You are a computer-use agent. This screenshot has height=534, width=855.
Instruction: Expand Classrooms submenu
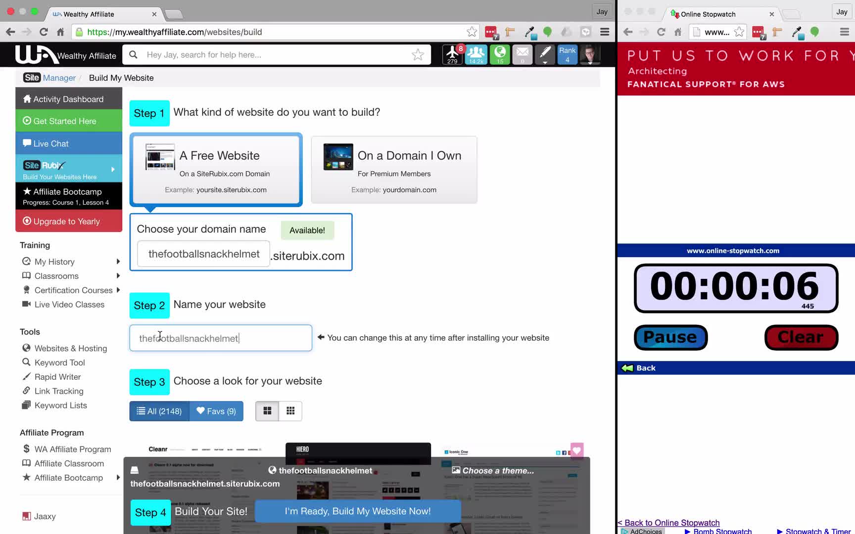(118, 276)
